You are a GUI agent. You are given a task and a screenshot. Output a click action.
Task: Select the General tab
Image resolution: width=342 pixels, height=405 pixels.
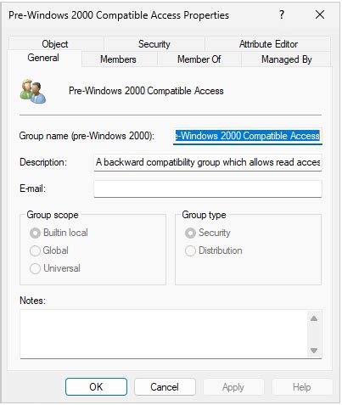[43, 58]
